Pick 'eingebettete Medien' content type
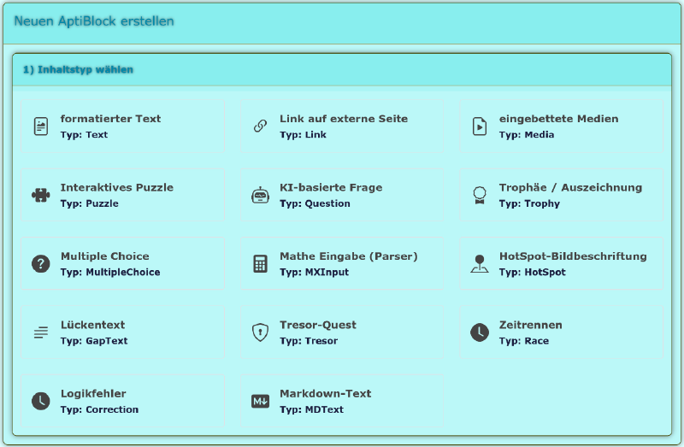The width and height of the screenshot is (684, 447). tap(562, 126)
